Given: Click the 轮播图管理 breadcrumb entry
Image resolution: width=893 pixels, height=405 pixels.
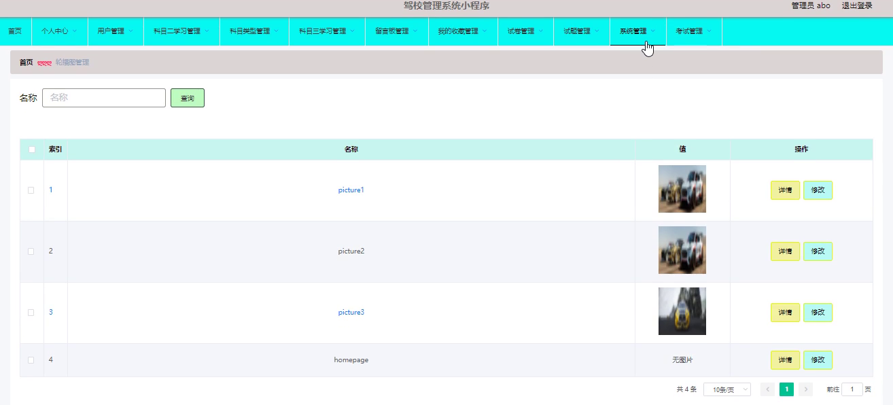Looking at the screenshot, I should click(x=73, y=62).
